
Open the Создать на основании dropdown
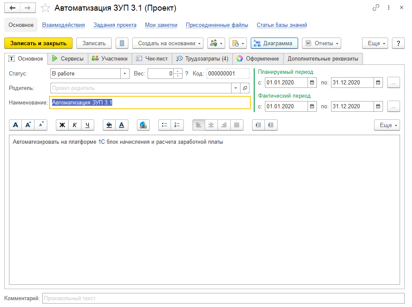point(170,43)
